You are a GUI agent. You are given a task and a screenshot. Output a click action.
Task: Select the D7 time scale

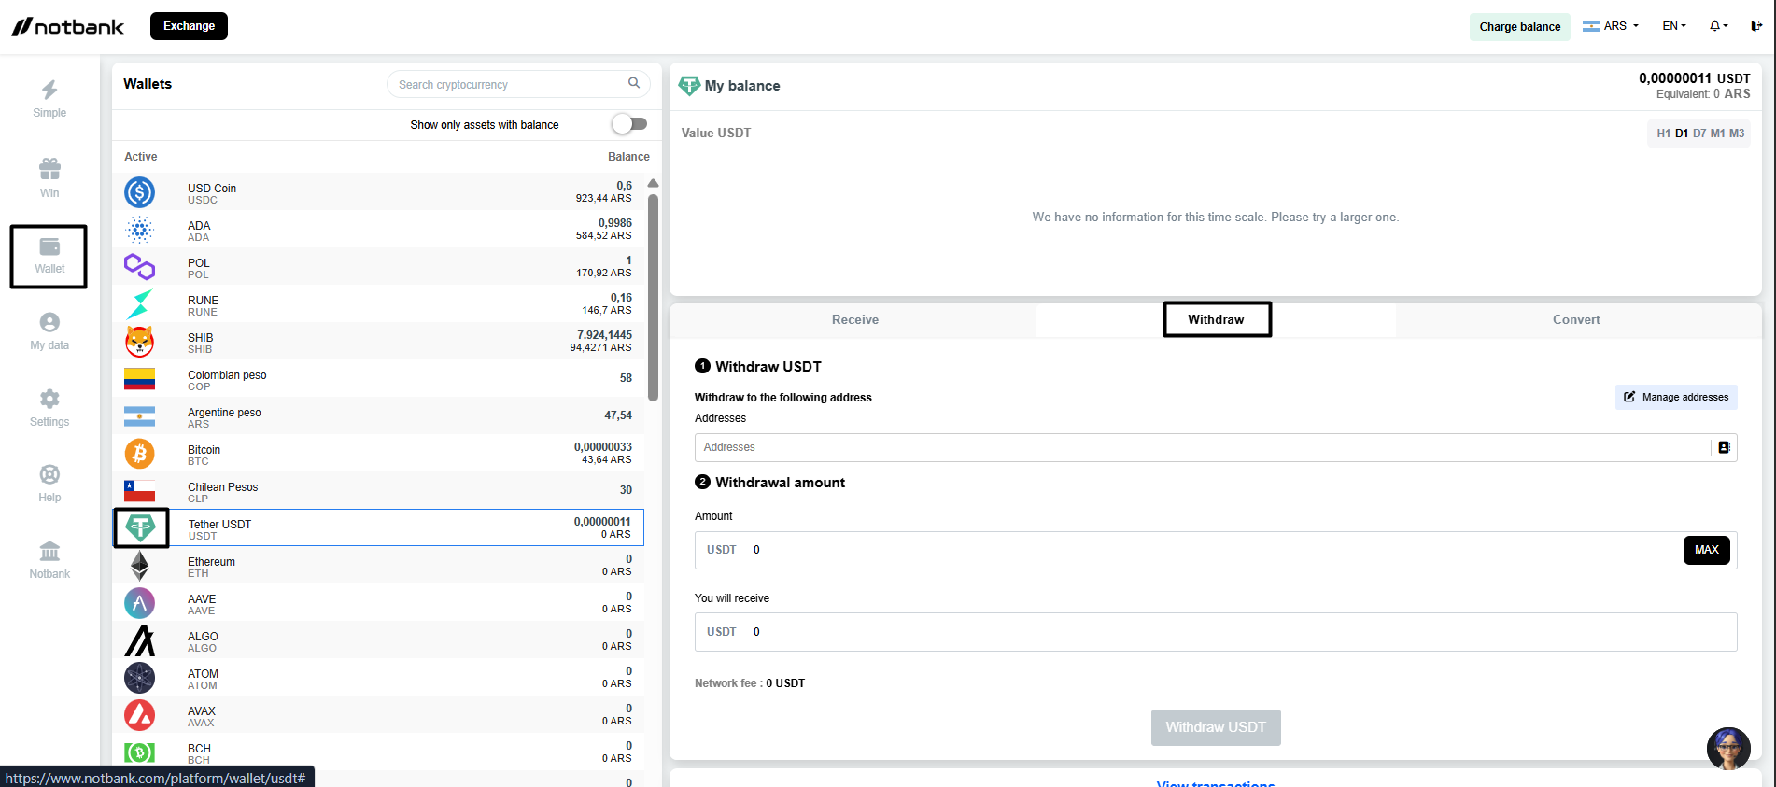(1699, 134)
